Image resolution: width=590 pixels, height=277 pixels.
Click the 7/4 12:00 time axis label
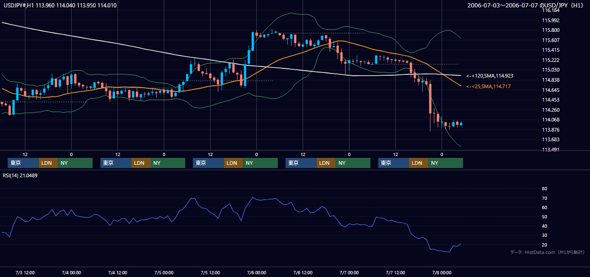pyautogui.click(x=118, y=272)
